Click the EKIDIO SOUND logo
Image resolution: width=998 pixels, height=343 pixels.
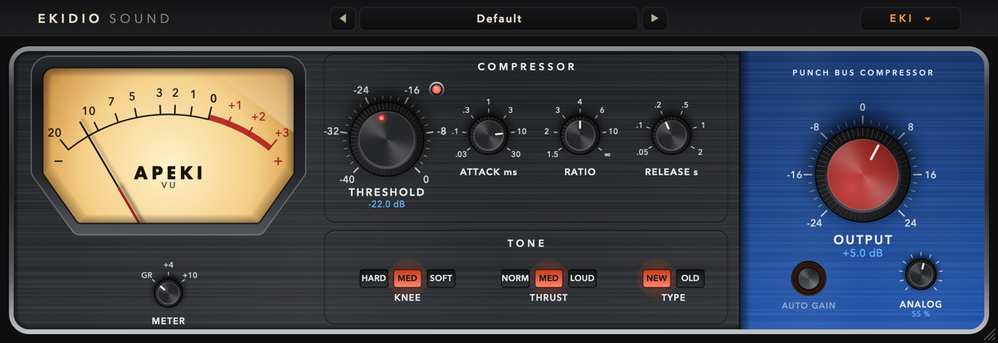click(x=104, y=19)
